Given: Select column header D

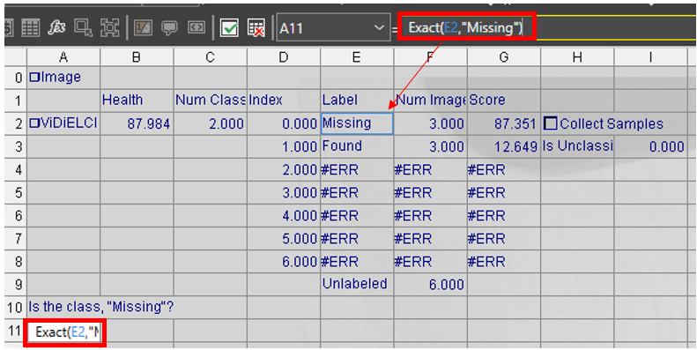Looking at the screenshot, I should click(x=284, y=57).
